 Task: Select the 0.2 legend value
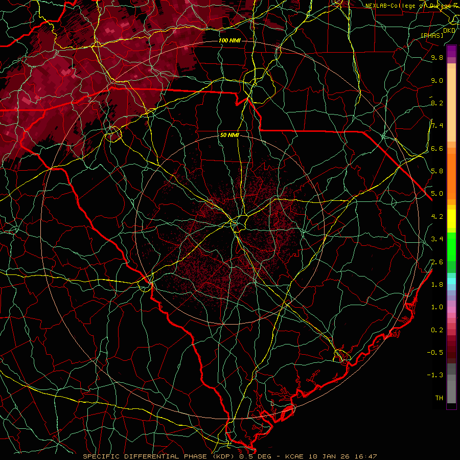coord(437,330)
